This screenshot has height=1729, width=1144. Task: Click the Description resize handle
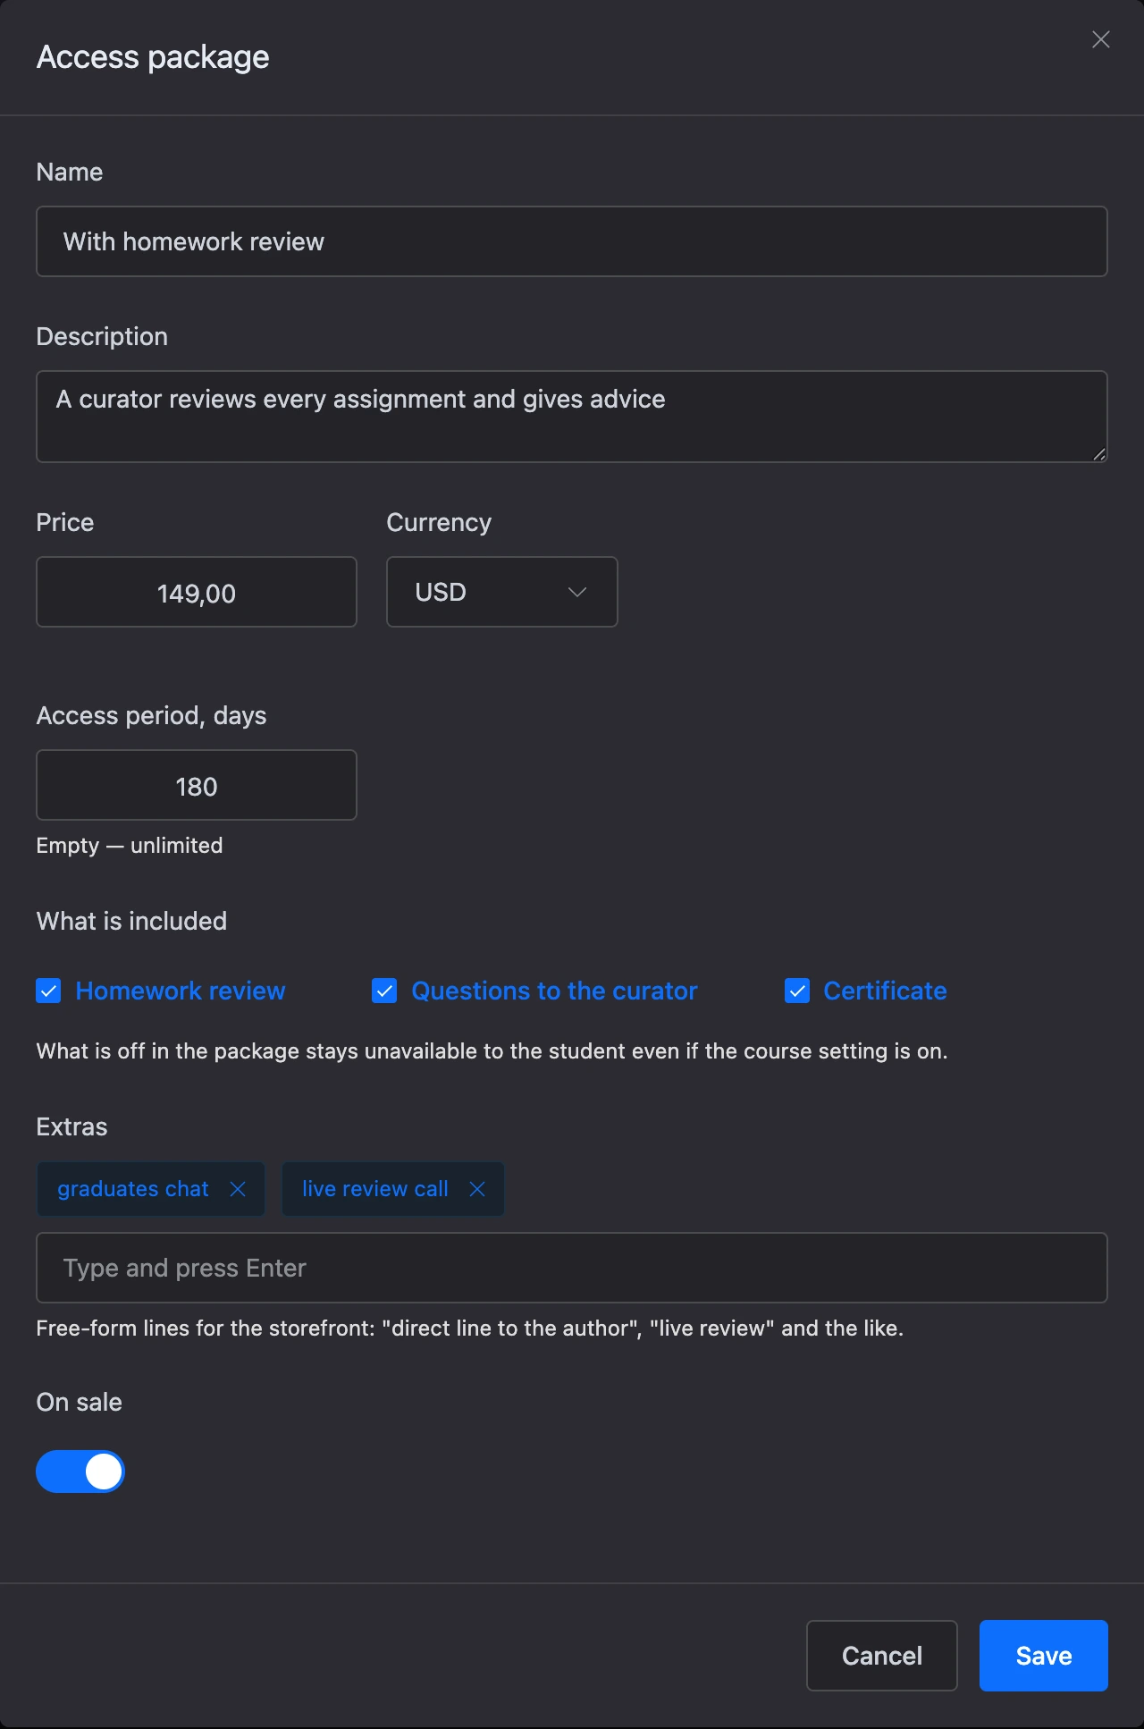[x=1098, y=453]
